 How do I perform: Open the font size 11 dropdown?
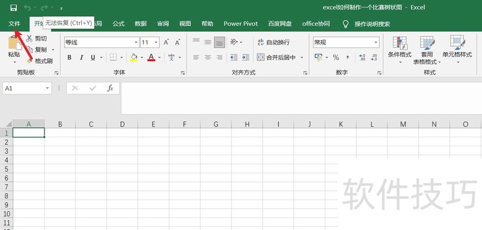(156, 42)
